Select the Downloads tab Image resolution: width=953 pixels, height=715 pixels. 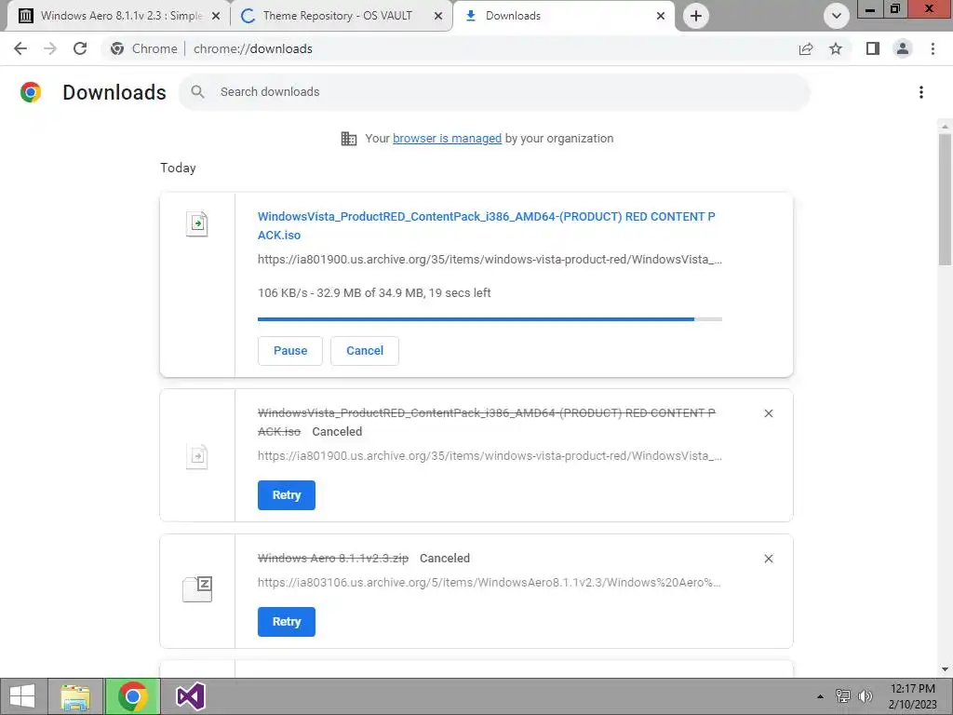click(562, 16)
